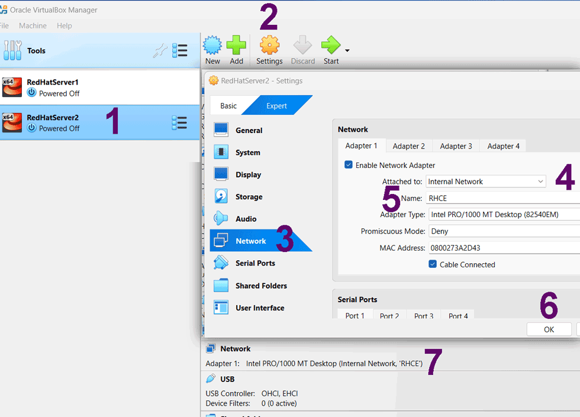Open the File menu
The height and width of the screenshot is (417, 580).
5,25
